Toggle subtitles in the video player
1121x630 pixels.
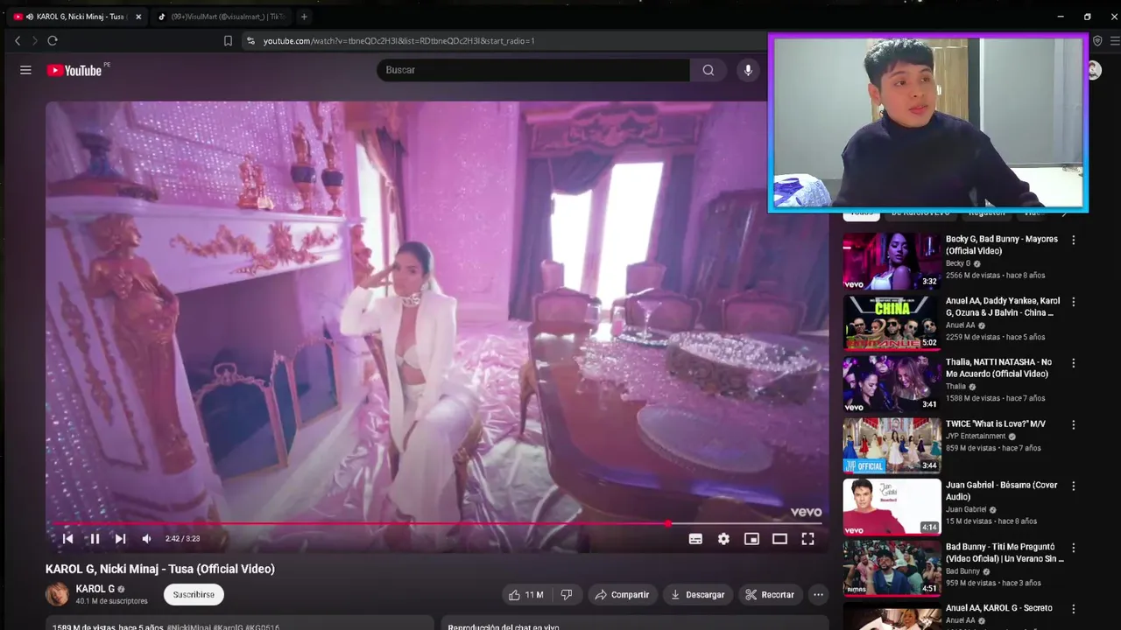point(695,539)
